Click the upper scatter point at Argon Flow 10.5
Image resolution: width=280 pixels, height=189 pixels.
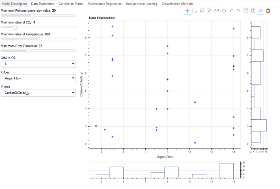[195, 102]
